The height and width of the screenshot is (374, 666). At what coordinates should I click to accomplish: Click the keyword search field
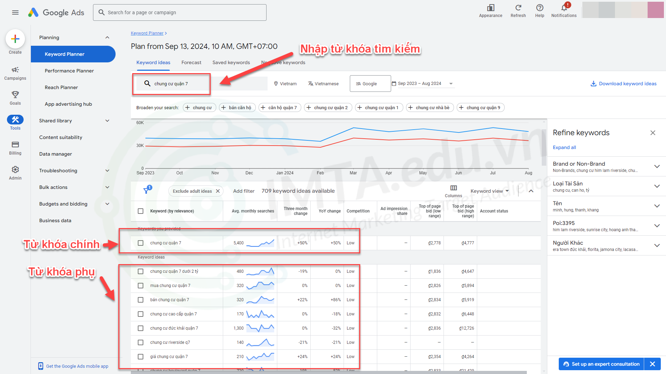202,84
